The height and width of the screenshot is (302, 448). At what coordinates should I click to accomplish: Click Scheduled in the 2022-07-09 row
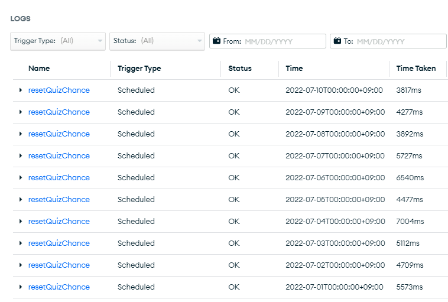[136, 112]
